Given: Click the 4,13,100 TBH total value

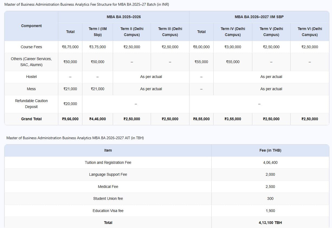Looking at the screenshot, I should 270,223.
